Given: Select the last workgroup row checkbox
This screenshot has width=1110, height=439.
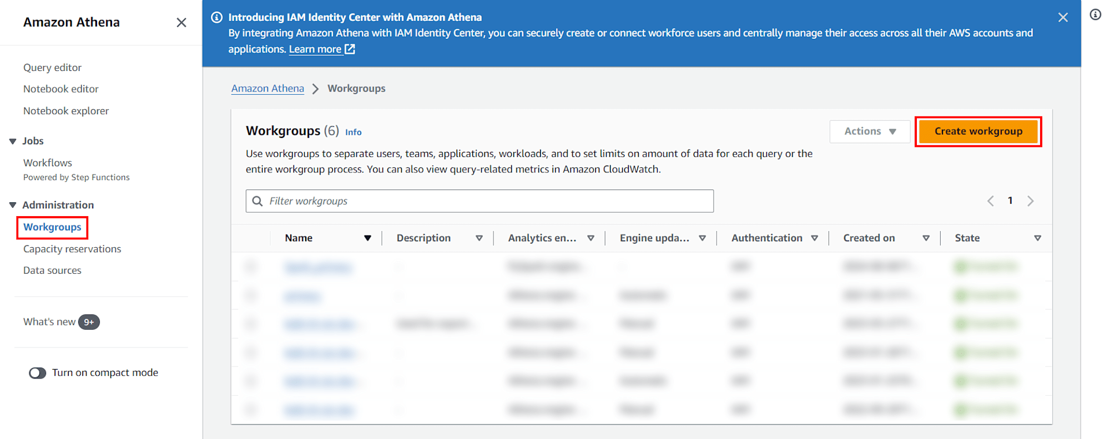Looking at the screenshot, I should [251, 410].
